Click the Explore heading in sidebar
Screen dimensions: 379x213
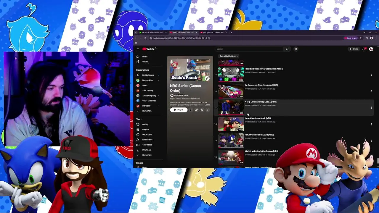coord(140,163)
